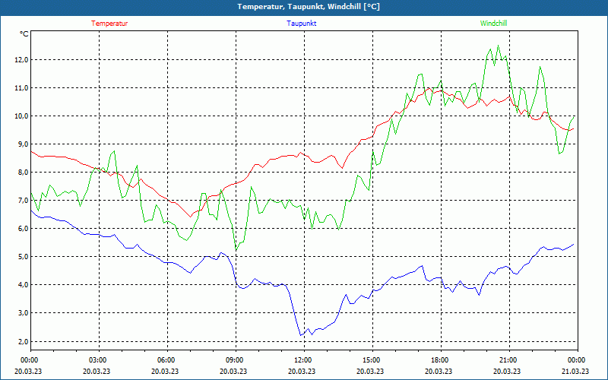
Task: Click the 09:00 time axis label
Action: (x=234, y=359)
